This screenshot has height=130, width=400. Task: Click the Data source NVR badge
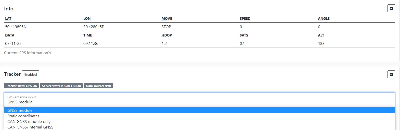[x=99, y=86]
